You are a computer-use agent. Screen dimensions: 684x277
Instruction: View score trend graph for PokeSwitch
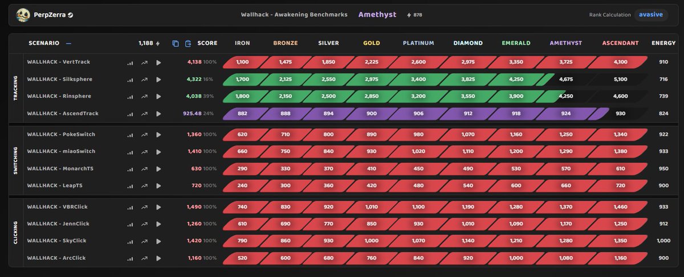point(144,135)
